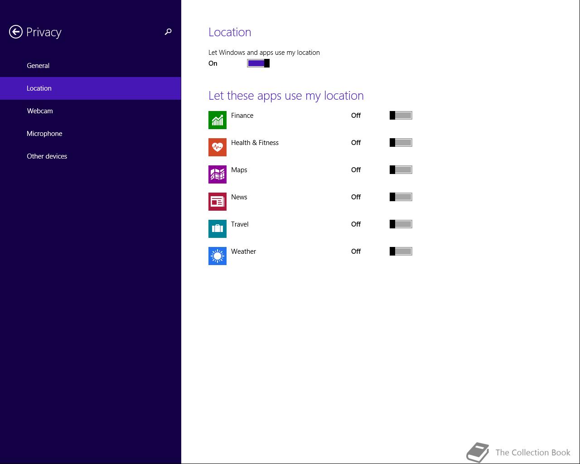This screenshot has height=464, width=580.
Task: Open the search magnifier in Privacy panel
Action: (x=168, y=32)
